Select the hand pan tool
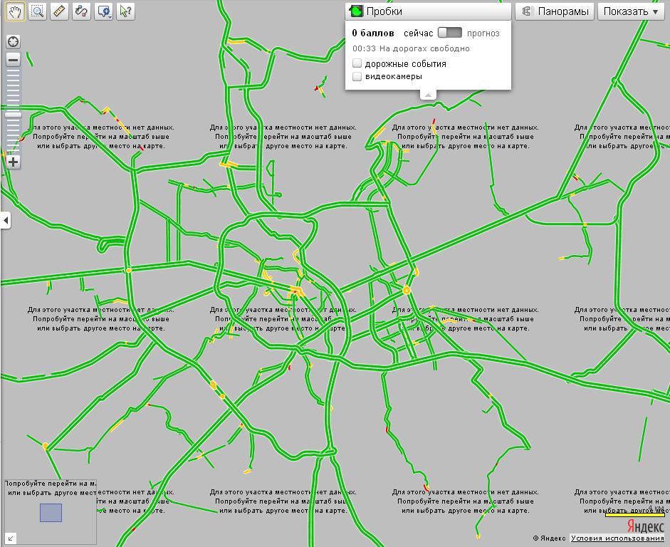This screenshot has height=547, width=670. (15, 11)
